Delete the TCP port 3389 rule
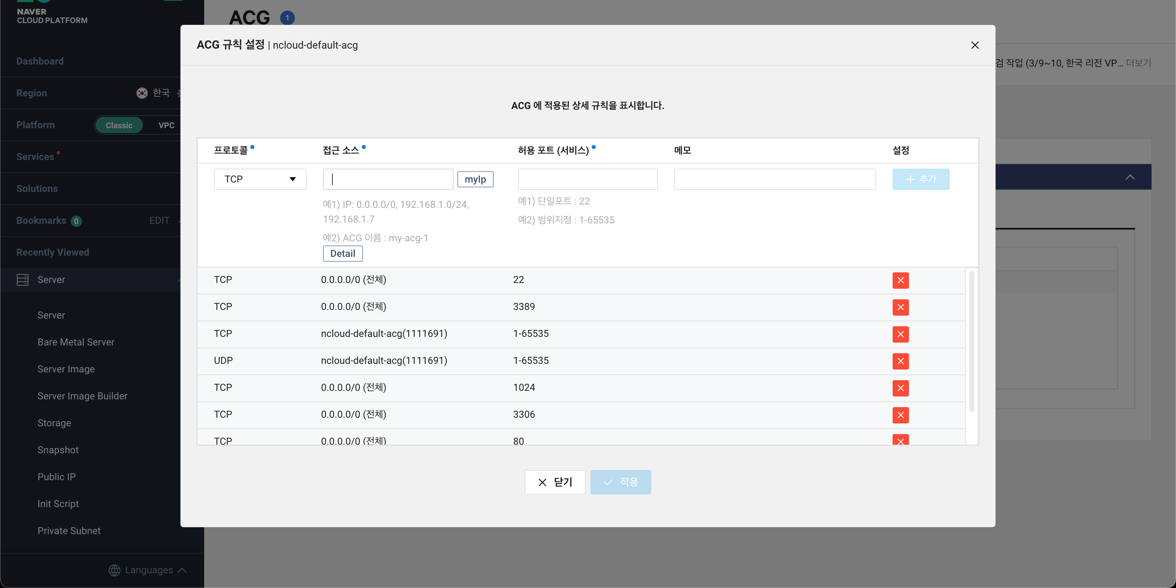1176x588 pixels. tap(900, 307)
